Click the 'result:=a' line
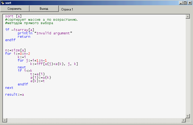The width and height of the screenshot is (193, 125). [x=15, y=95]
